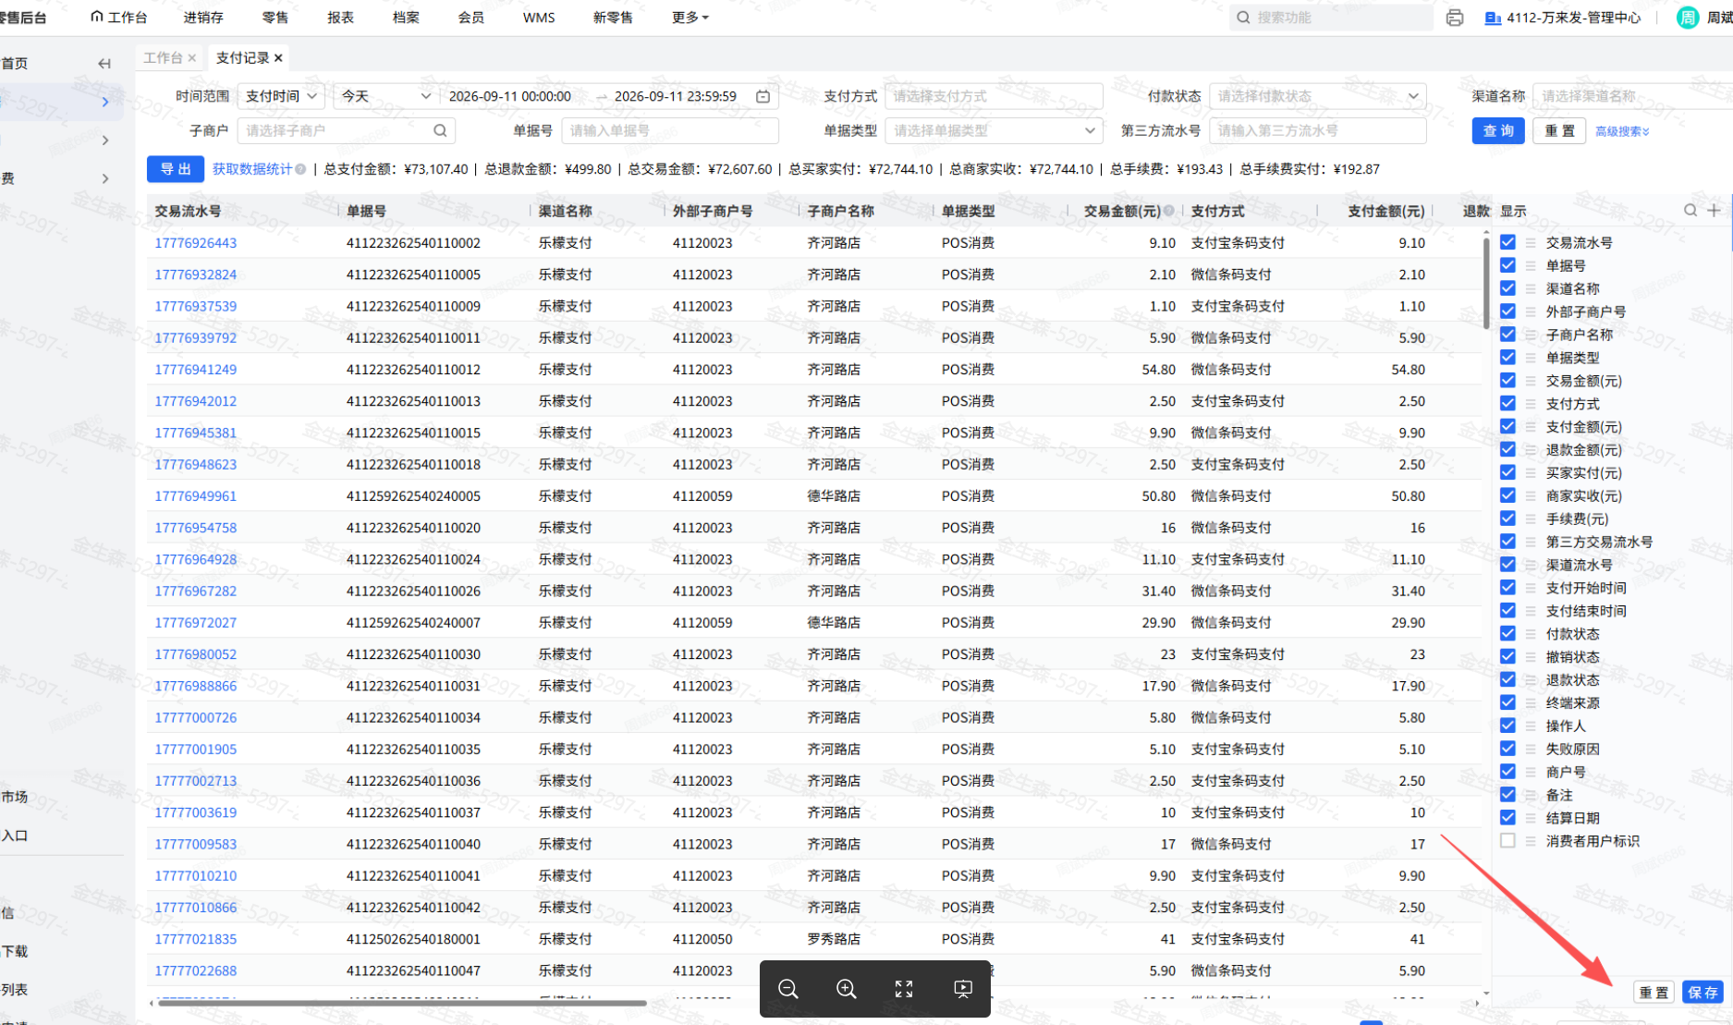1733x1025 pixels.
Task: Open transaction link 17776926443
Action: [x=195, y=243]
